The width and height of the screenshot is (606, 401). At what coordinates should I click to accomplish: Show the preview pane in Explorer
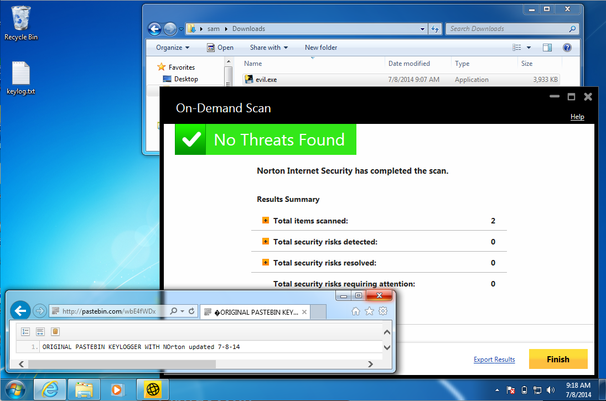coord(547,48)
